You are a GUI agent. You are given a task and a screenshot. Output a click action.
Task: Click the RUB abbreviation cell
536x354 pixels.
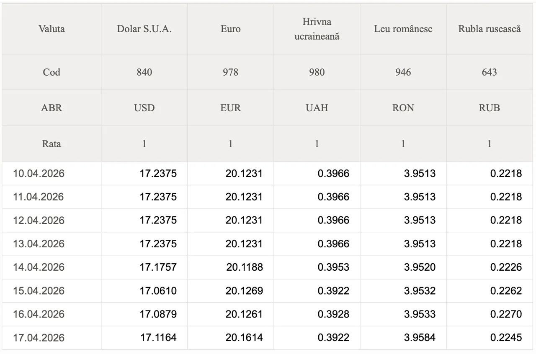[489, 108]
